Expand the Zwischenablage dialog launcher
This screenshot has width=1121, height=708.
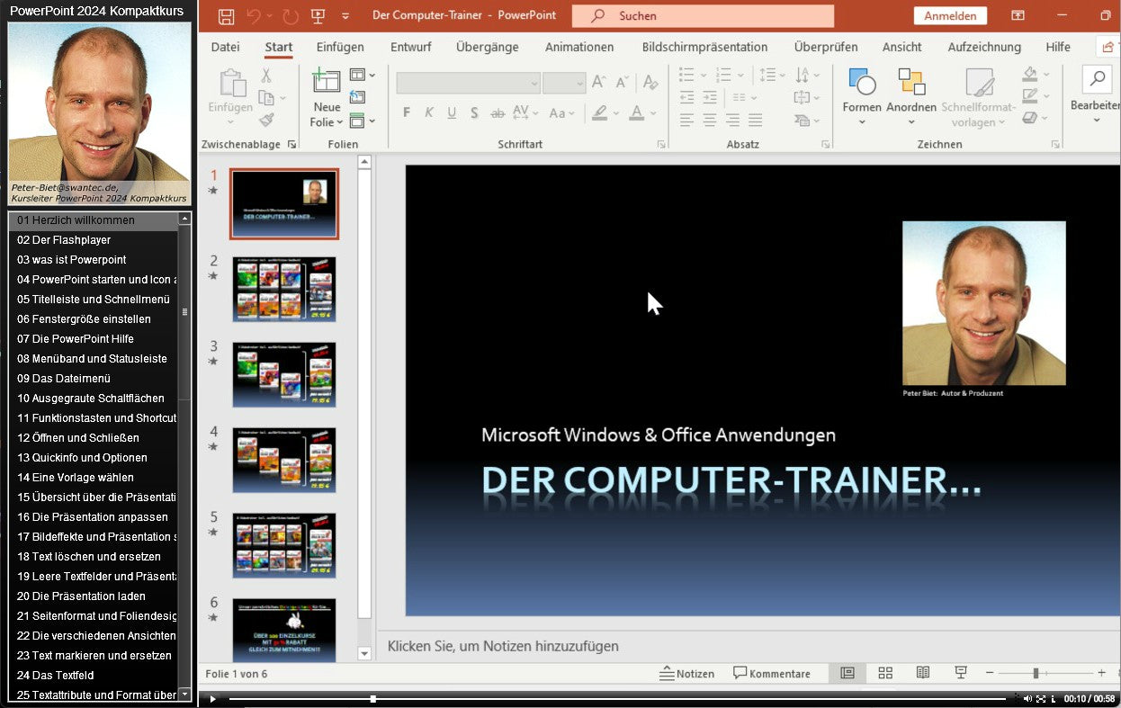[291, 144]
